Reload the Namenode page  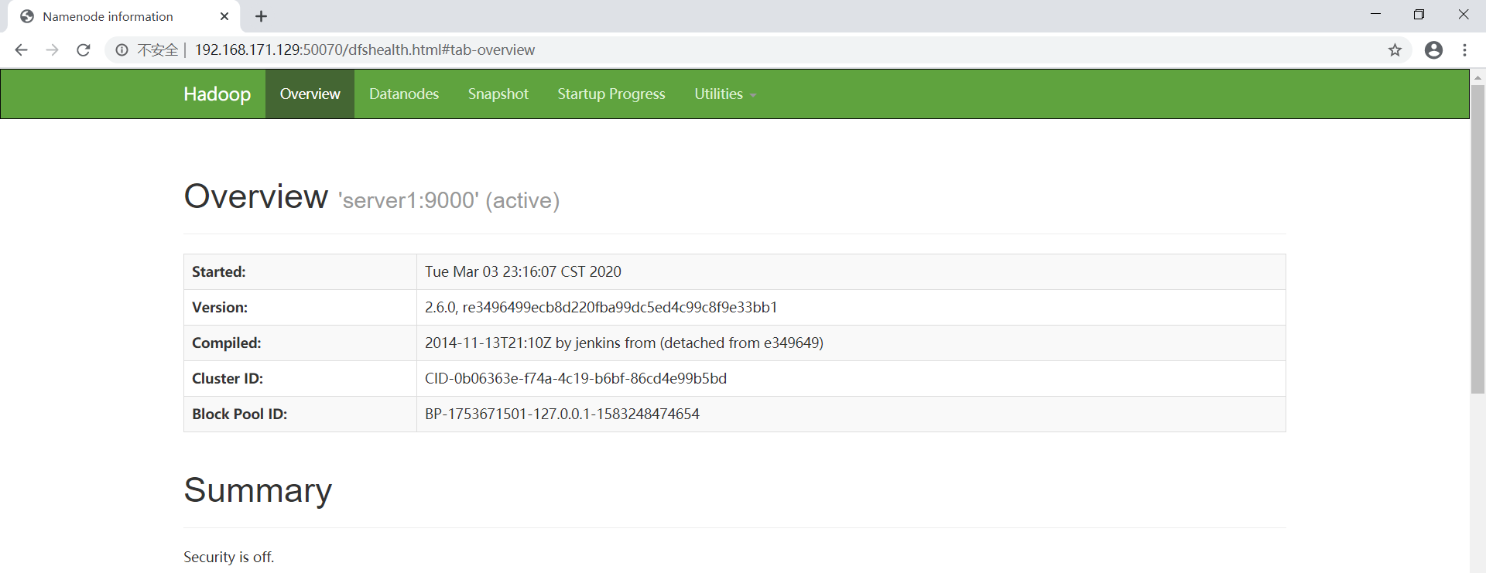84,50
